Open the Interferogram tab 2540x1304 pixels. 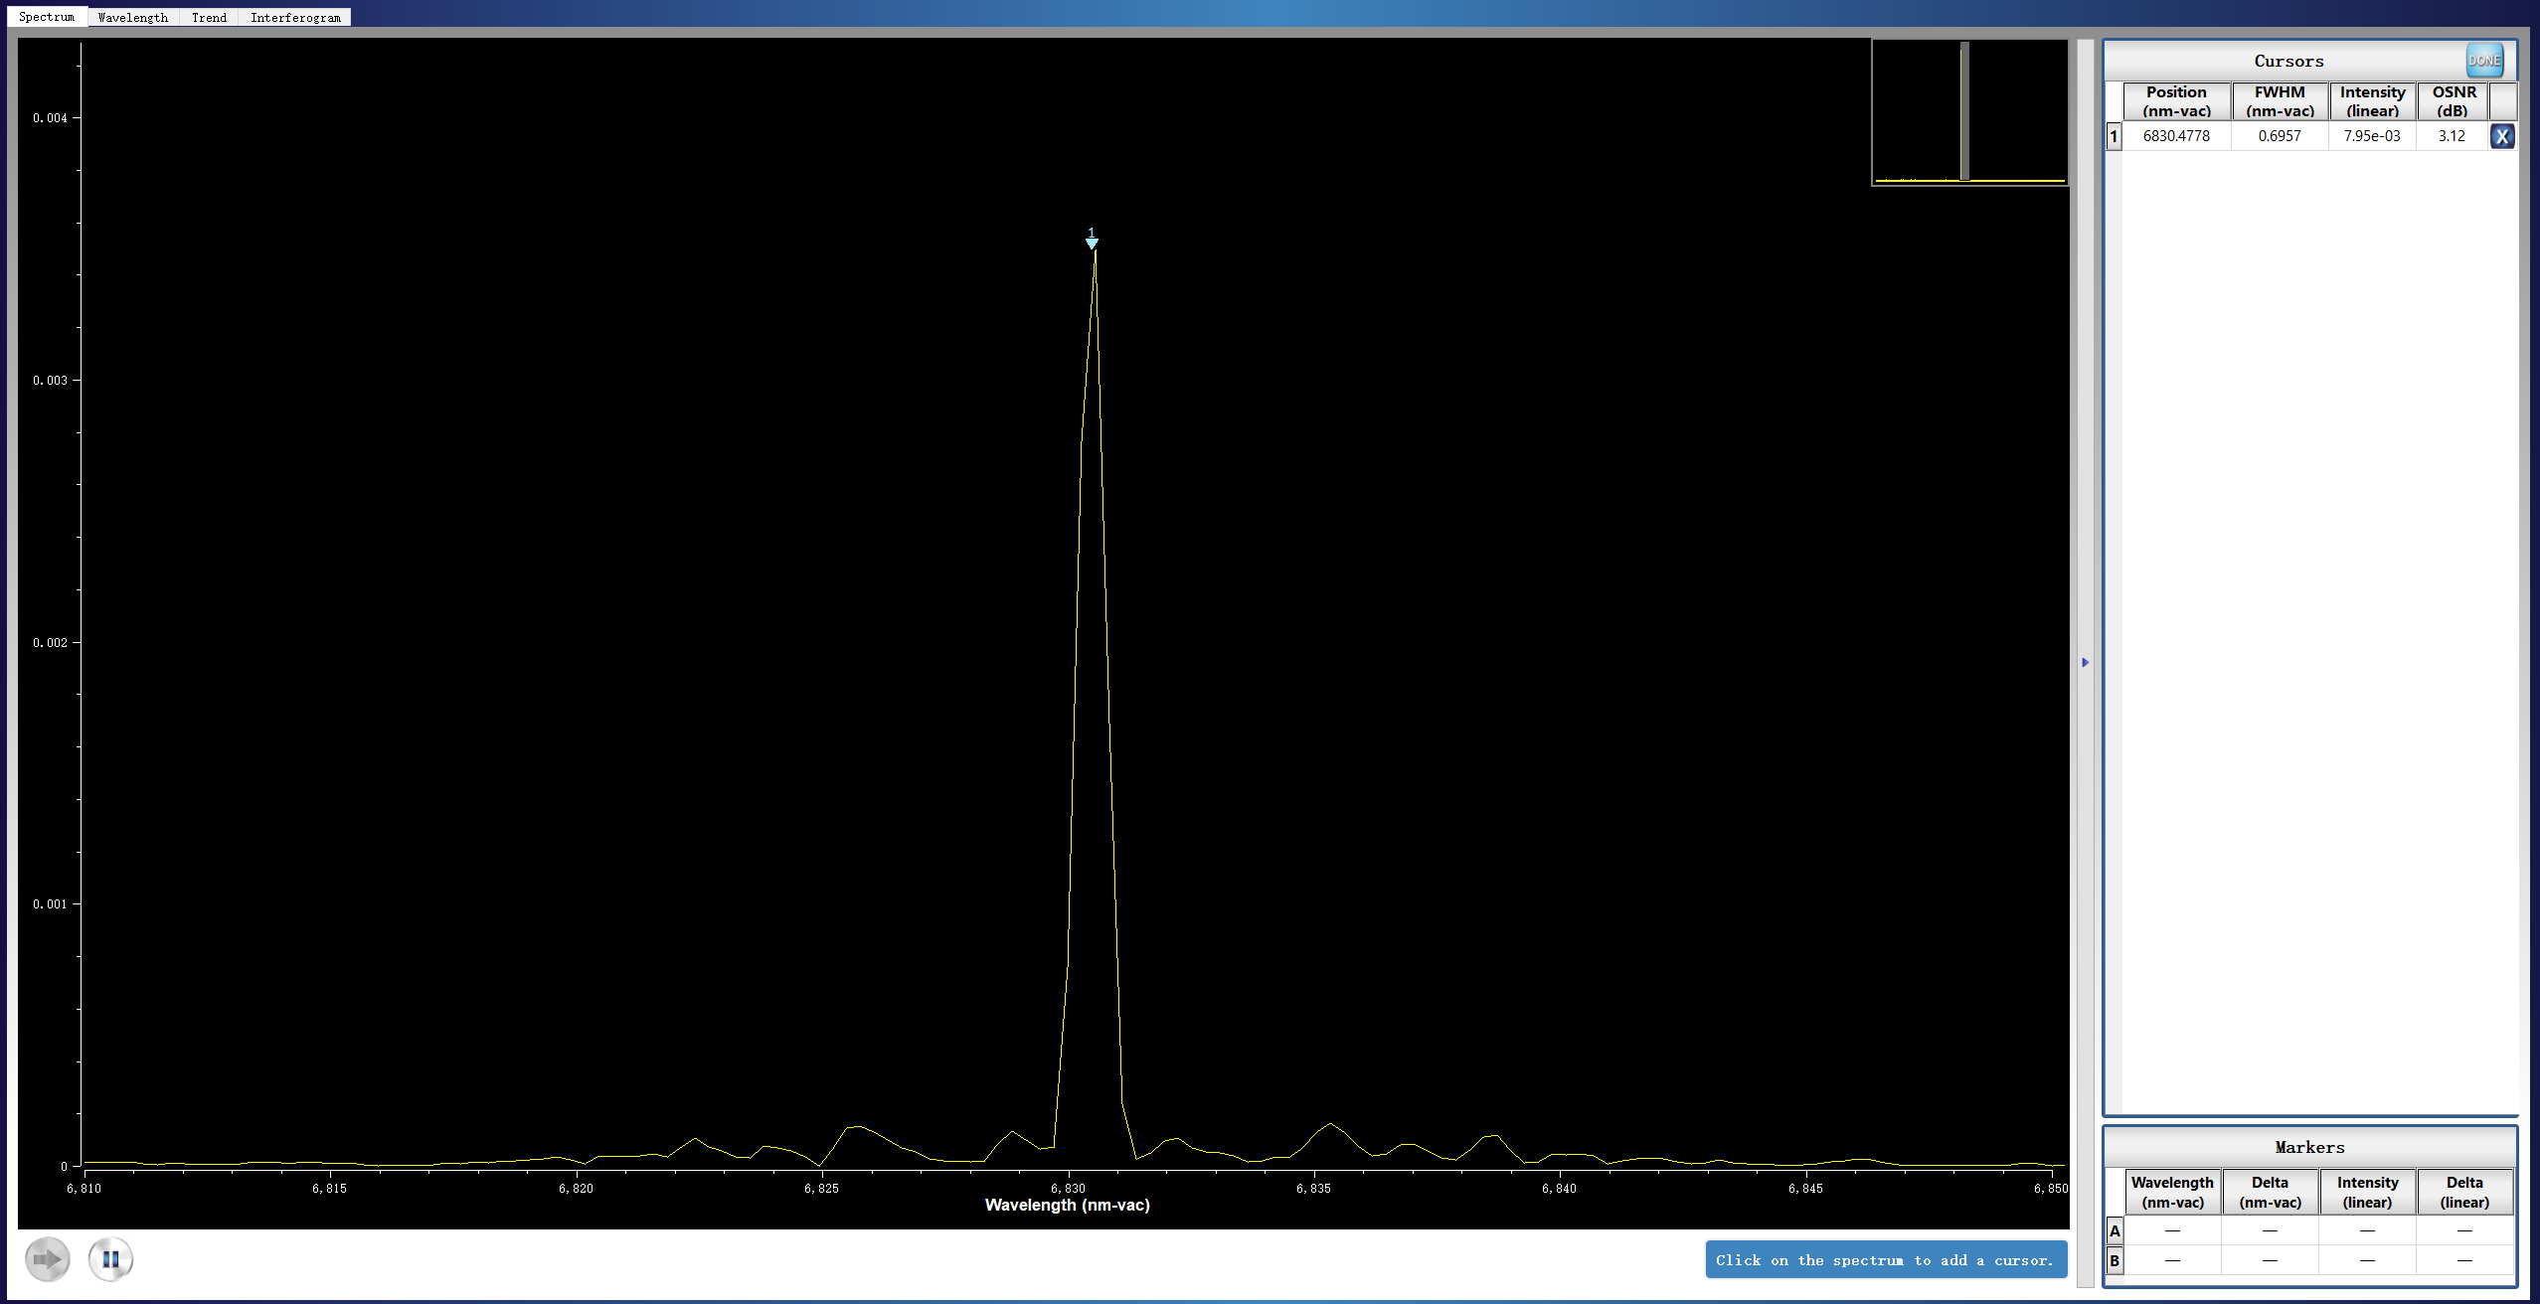tap(295, 17)
